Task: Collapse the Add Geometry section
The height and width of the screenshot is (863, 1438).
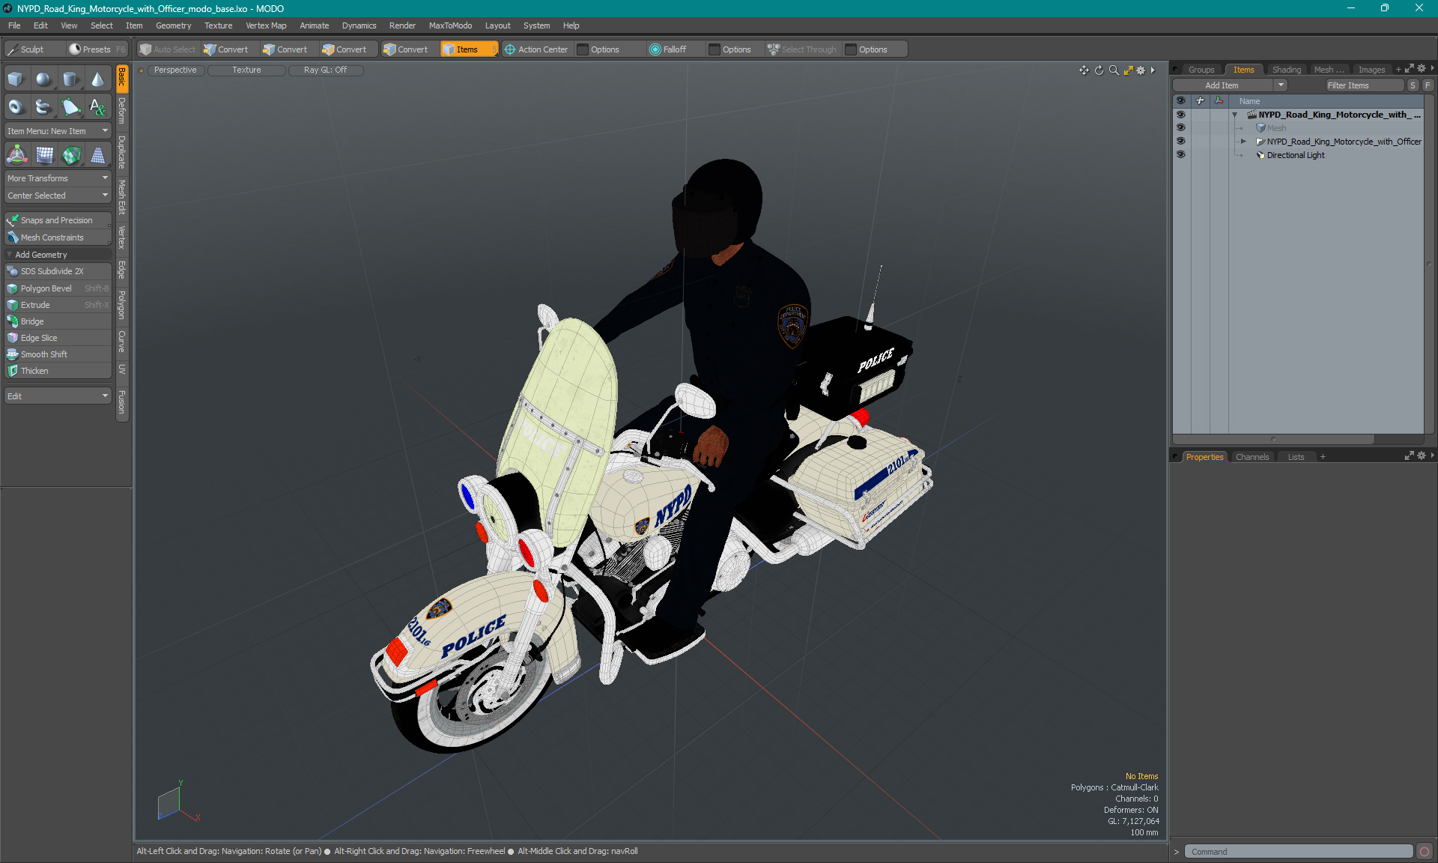Action: click(10, 255)
